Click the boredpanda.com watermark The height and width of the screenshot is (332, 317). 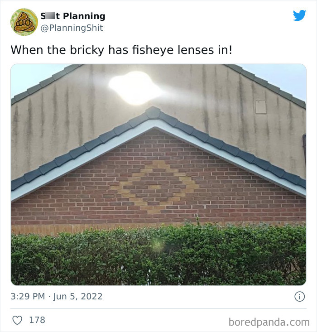click(269, 322)
